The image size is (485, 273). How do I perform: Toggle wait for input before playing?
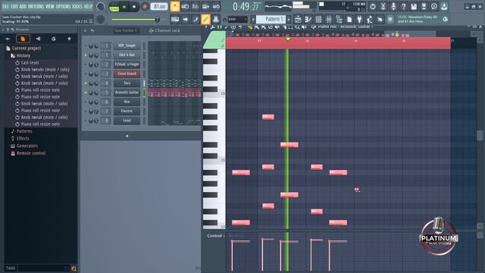pyautogui.click(x=185, y=7)
